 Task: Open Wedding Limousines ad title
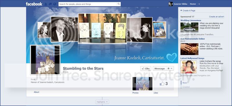click(x=191, y=20)
